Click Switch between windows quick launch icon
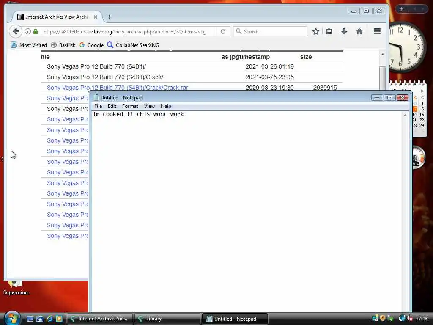The width and height of the screenshot is (433, 325). click(x=39, y=319)
